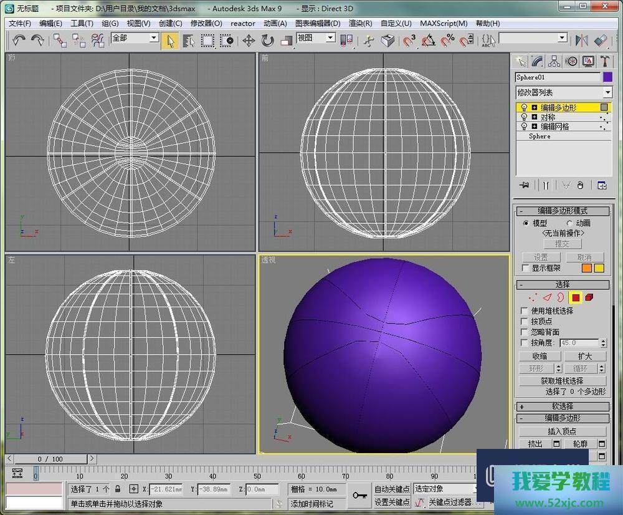623x515 pixels.
Task: Select the 动画 radio button
Action: tap(569, 223)
